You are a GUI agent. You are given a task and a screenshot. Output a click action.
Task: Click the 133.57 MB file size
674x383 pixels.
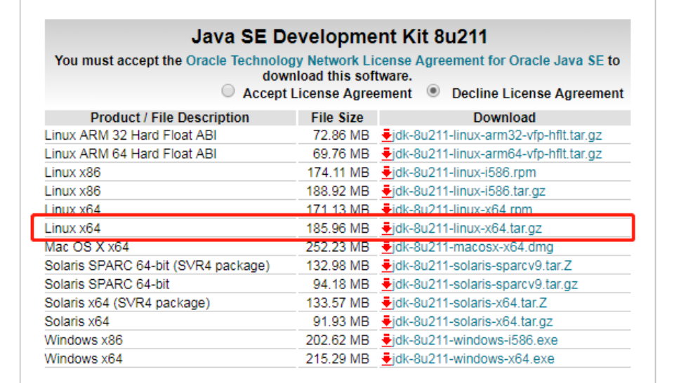tap(338, 303)
